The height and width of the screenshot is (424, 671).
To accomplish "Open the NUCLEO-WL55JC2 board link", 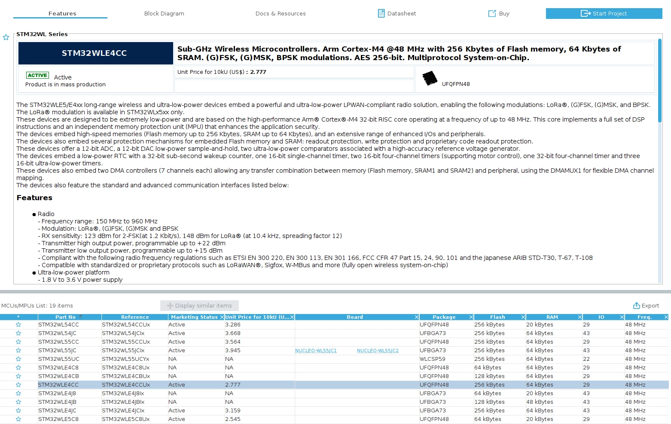I will 378,351.
